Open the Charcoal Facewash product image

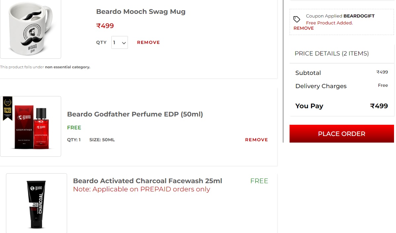(x=37, y=203)
